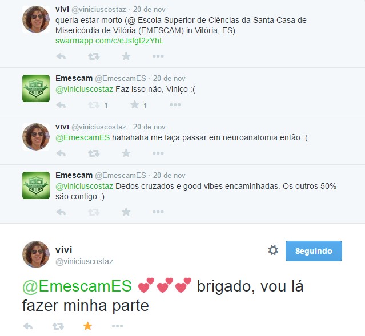Screen dimensions: 365x336
Task: Open the green @EmescamES mention in main tweet
Action: click(77, 286)
